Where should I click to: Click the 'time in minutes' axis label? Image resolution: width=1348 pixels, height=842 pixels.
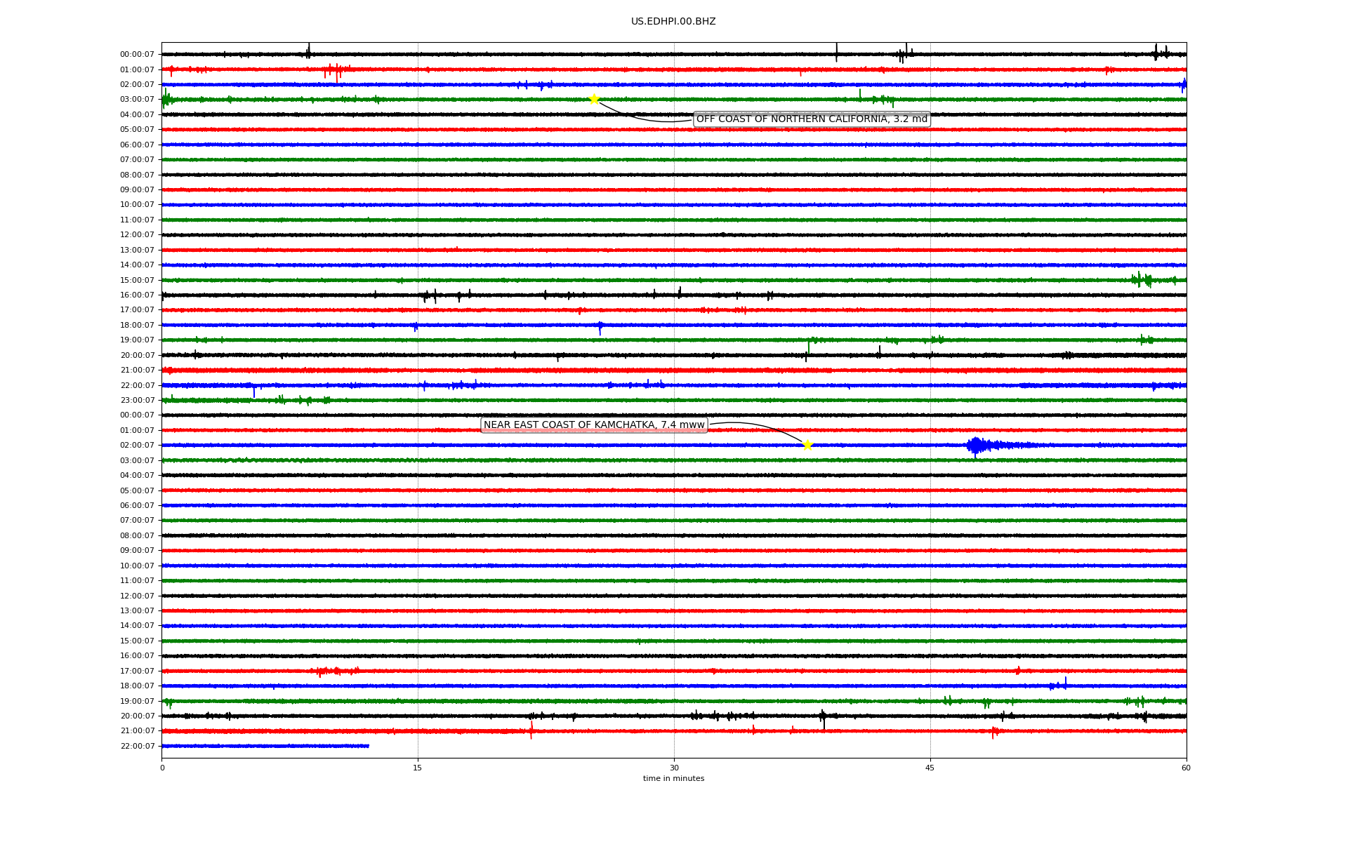(x=673, y=779)
